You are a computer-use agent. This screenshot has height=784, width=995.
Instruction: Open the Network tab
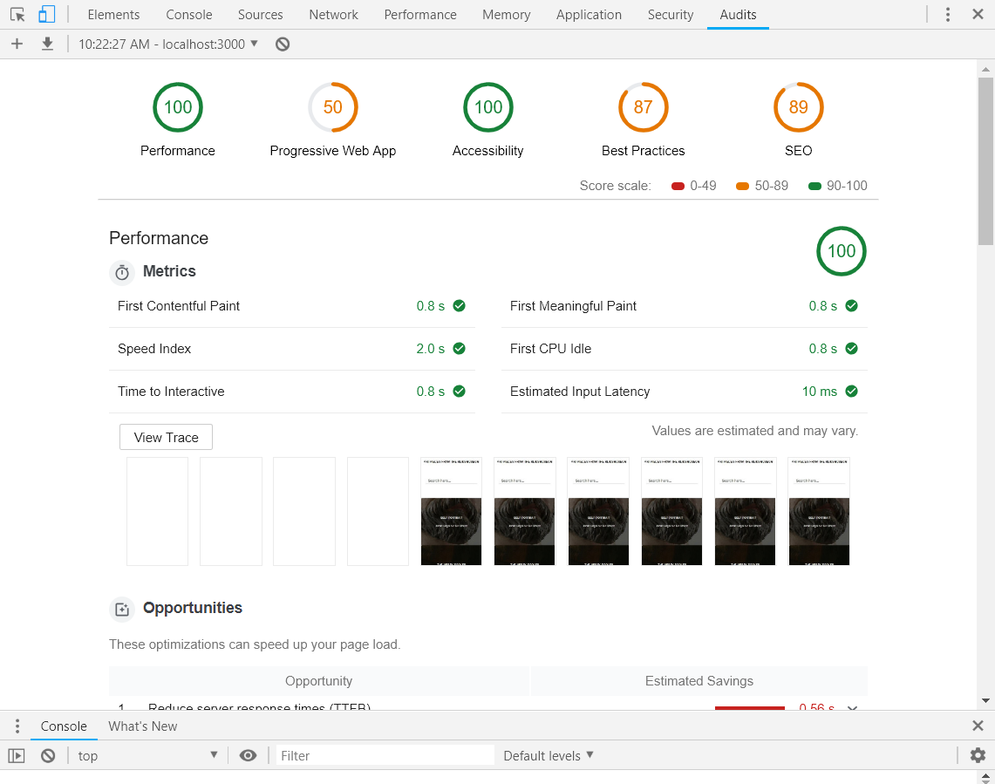(x=334, y=15)
